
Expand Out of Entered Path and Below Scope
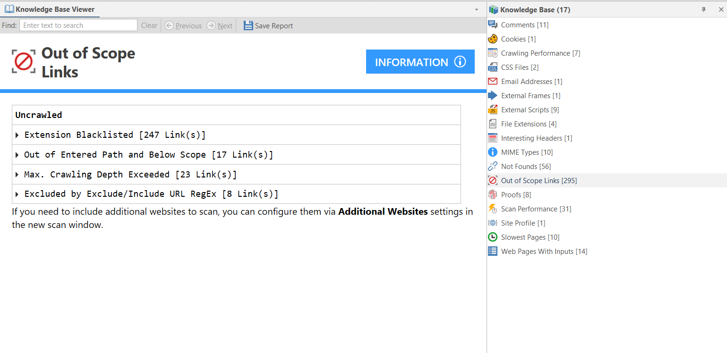18,154
